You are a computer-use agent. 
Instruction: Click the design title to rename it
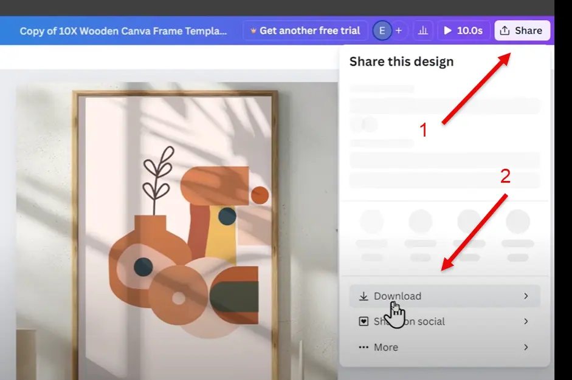click(x=123, y=31)
